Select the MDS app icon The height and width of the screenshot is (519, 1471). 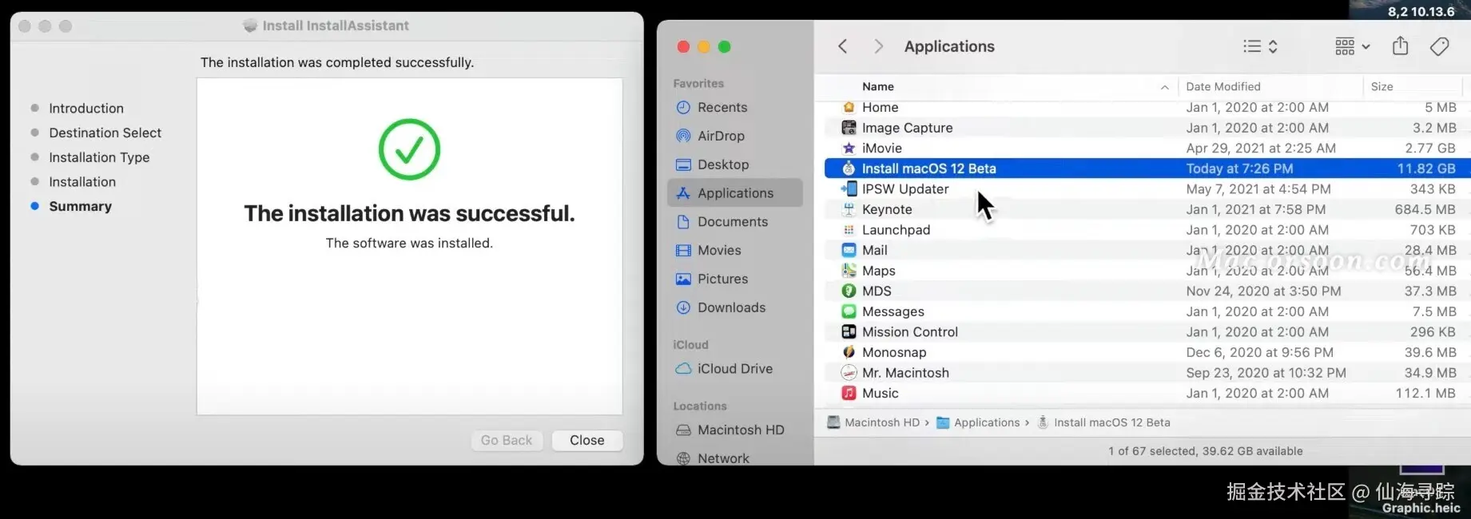tap(849, 291)
